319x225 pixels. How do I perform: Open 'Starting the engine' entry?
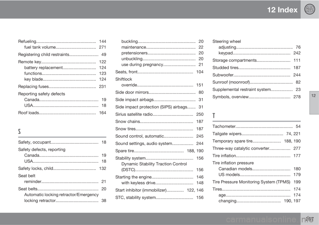point(159,177)
